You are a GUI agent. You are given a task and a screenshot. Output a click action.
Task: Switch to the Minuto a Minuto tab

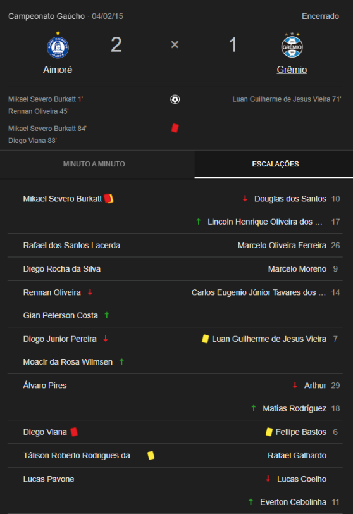click(94, 164)
